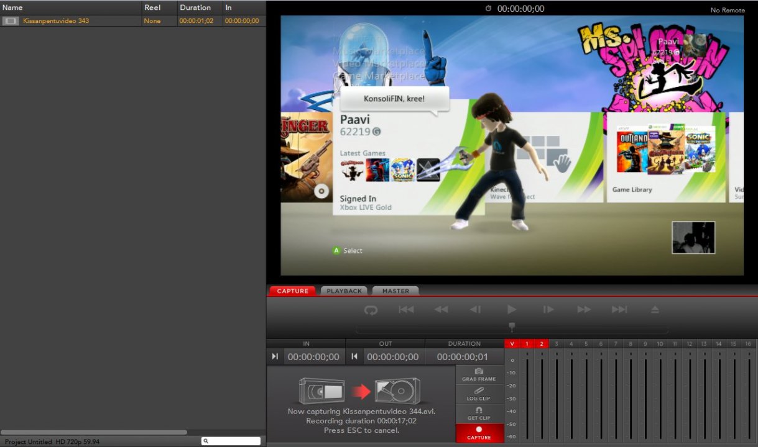Click the clip icon beside Kissanpentuvideo 343

(x=11, y=20)
